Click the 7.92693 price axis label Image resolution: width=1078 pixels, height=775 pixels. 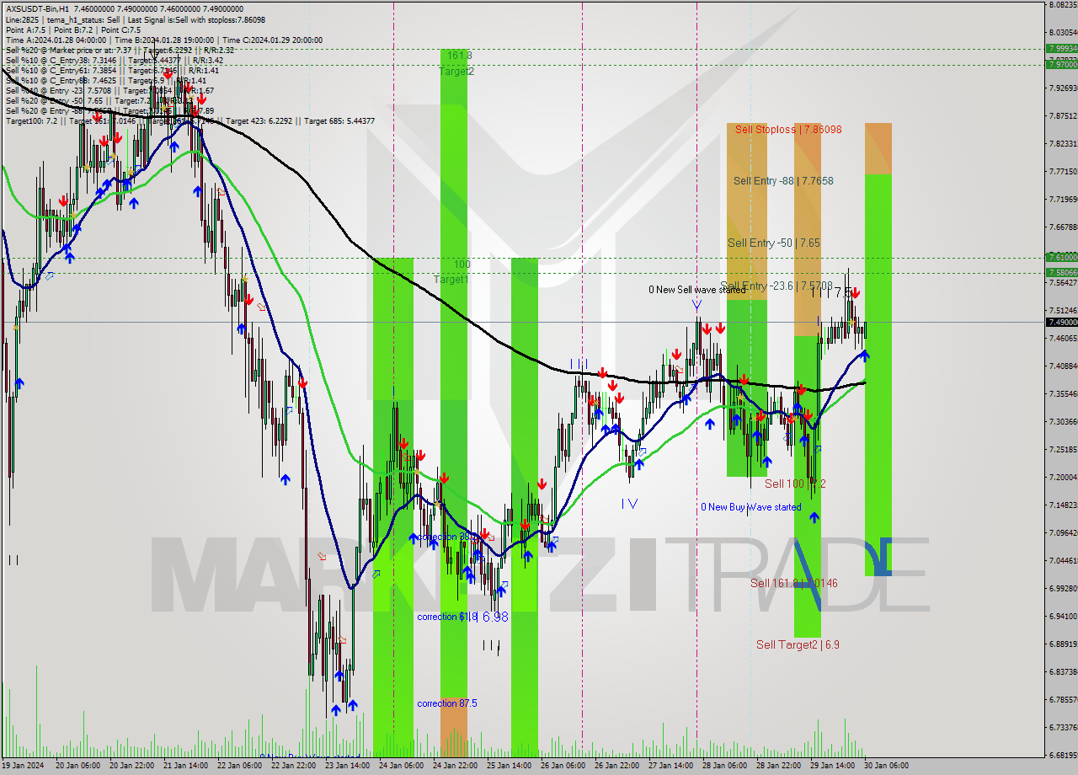tap(1063, 88)
